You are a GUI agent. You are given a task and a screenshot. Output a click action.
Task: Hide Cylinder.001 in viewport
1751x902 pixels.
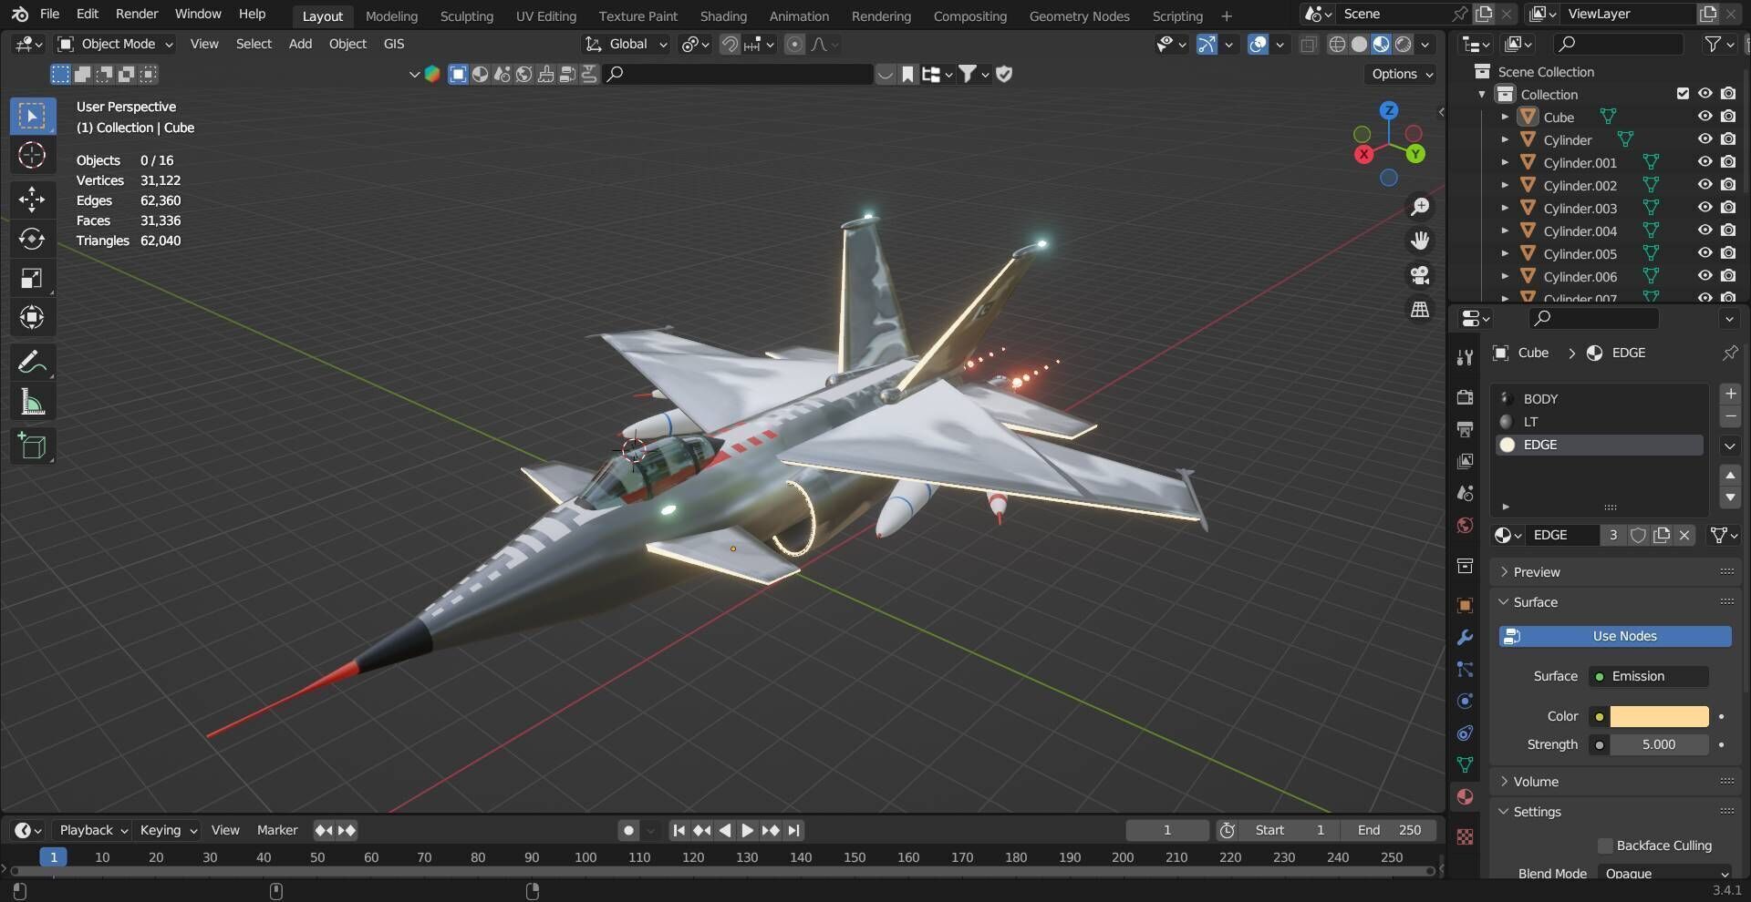point(1704,162)
